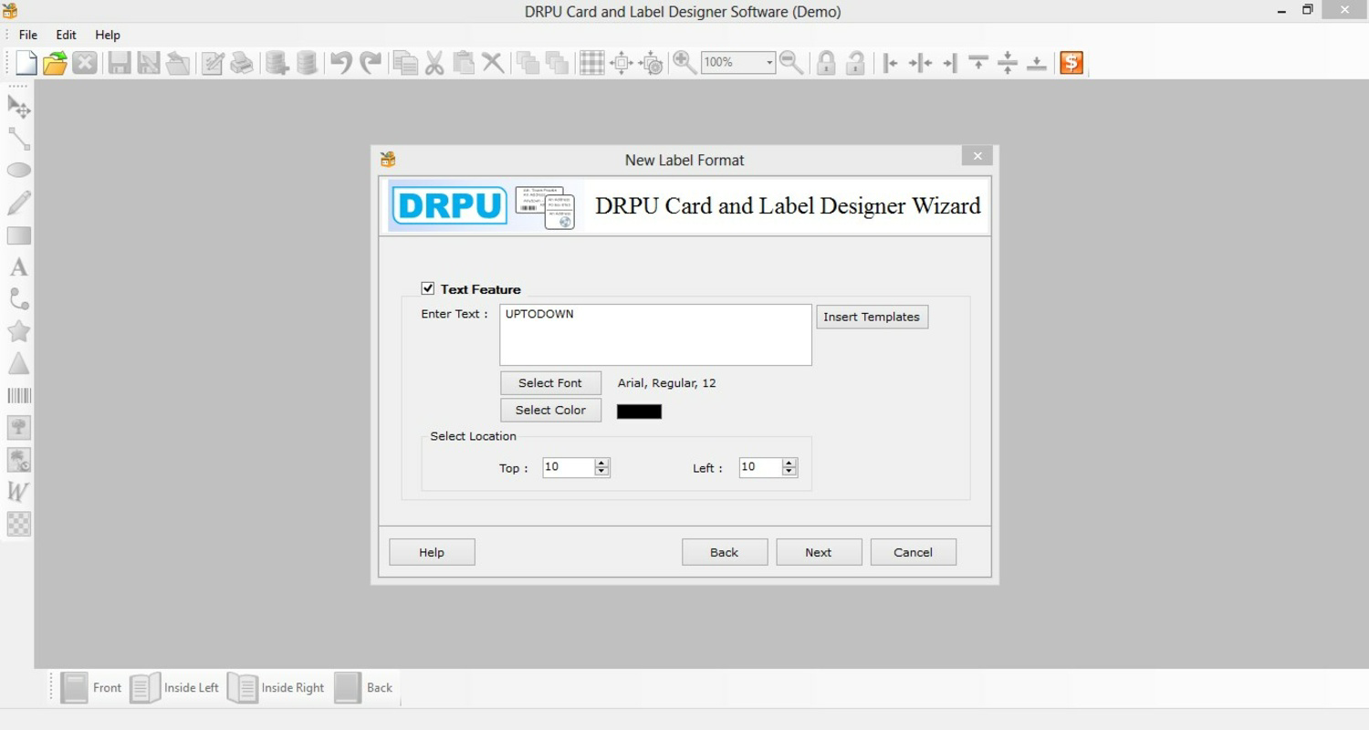Click the scissors Cut icon
1369x730 pixels.
point(434,62)
